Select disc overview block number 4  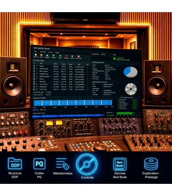[63, 103]
